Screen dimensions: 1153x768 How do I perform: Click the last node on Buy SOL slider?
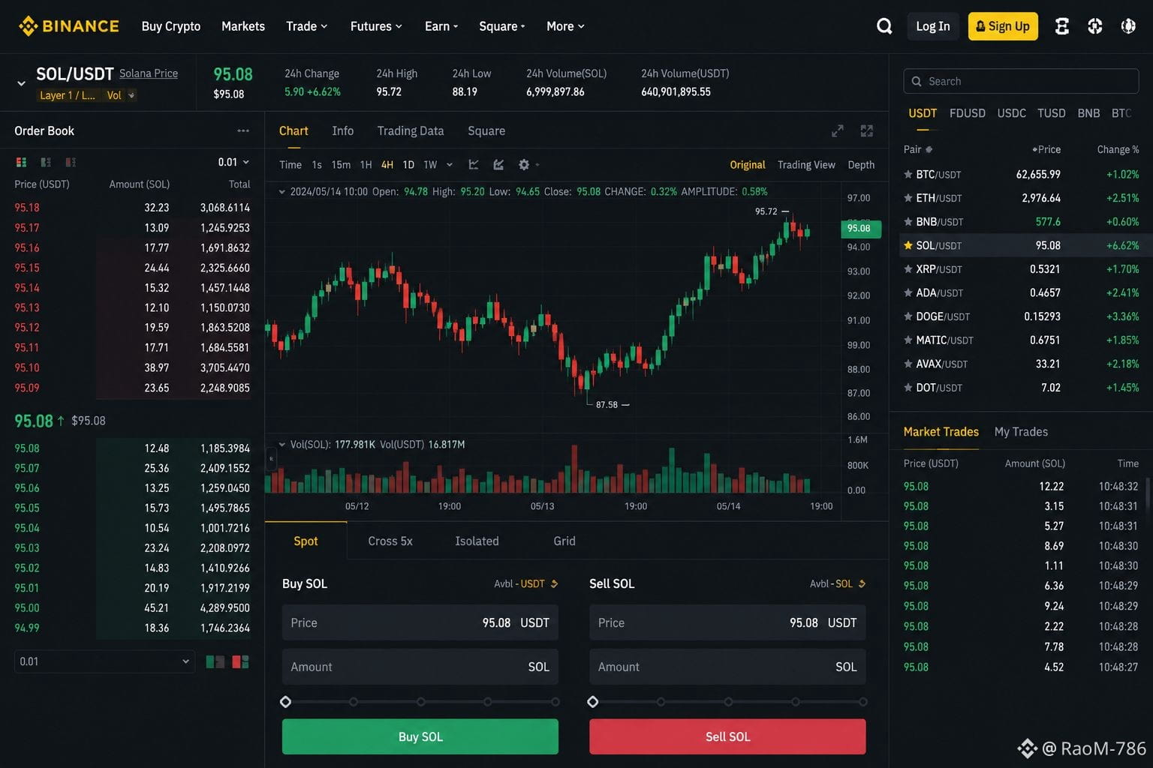coord(555,702)
